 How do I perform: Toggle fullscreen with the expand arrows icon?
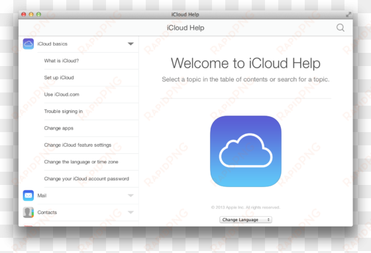[x=348, y=15]
